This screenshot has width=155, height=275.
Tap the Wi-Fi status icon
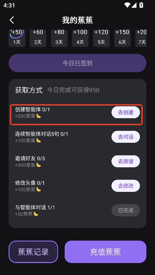point(127,5)
